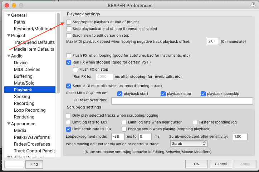Select Media Item Defaults page
This screenshot has width=259, height=172.
tap(34, 49)
